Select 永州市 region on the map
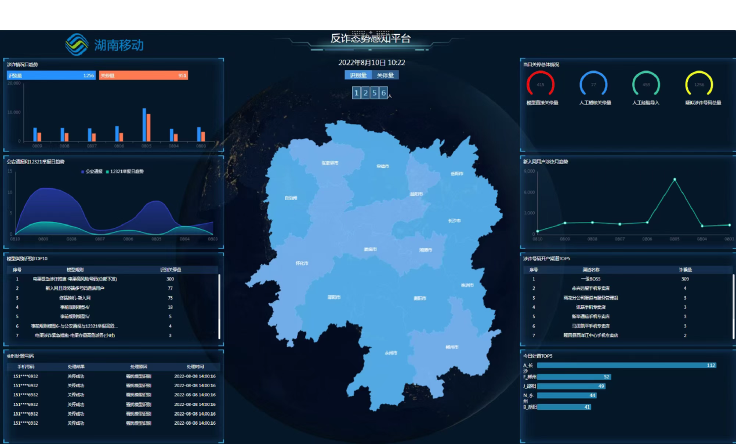 (x=391, y=352)
